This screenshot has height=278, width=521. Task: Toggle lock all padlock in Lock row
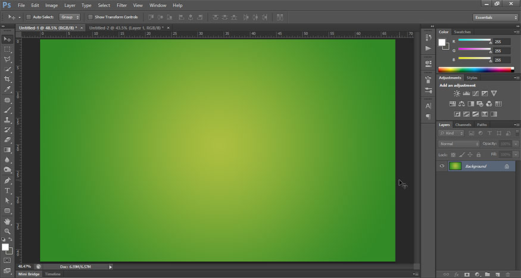[479, 155]
